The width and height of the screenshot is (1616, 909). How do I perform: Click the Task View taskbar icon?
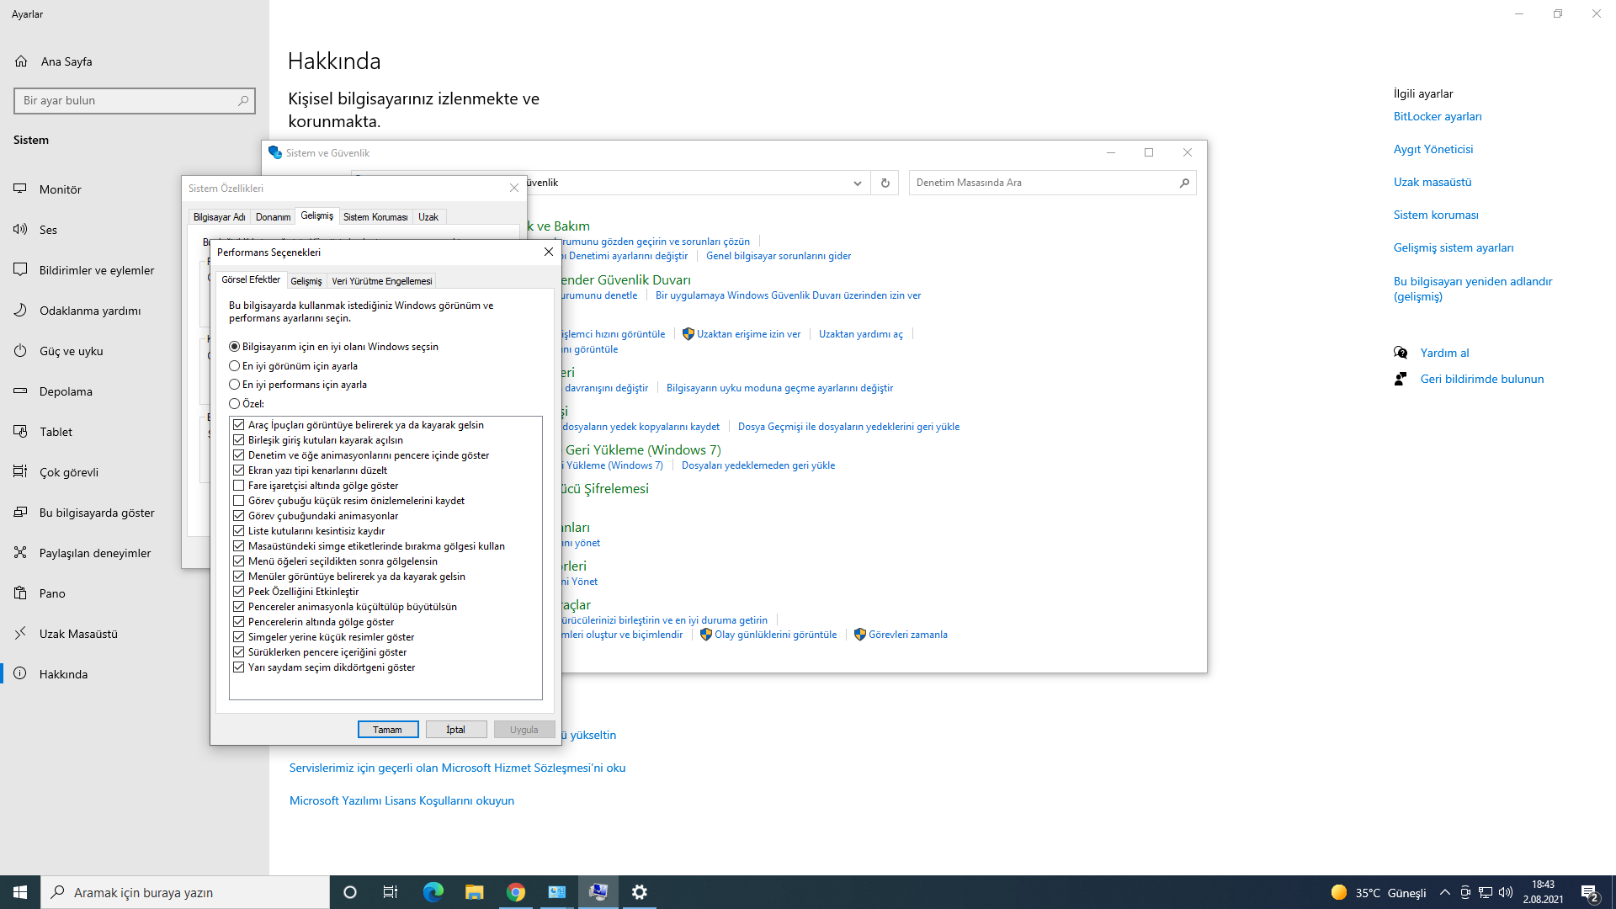(x=391, y=892)
